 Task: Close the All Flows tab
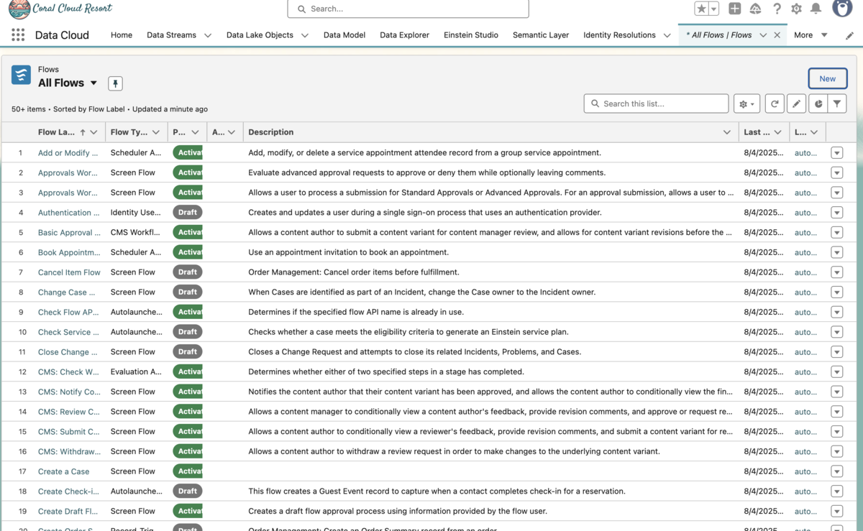(x=777, y=35)
